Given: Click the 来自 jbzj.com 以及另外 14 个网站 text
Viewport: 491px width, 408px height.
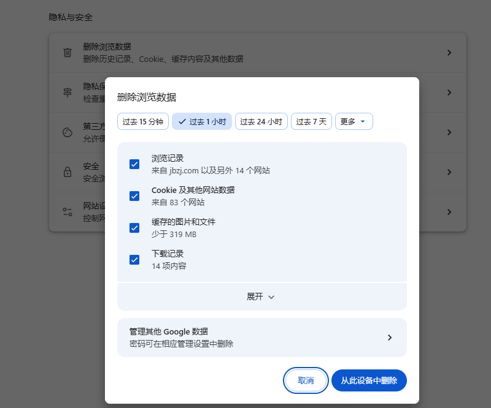Looking at the screenshot, I should [x=211, y=170].
